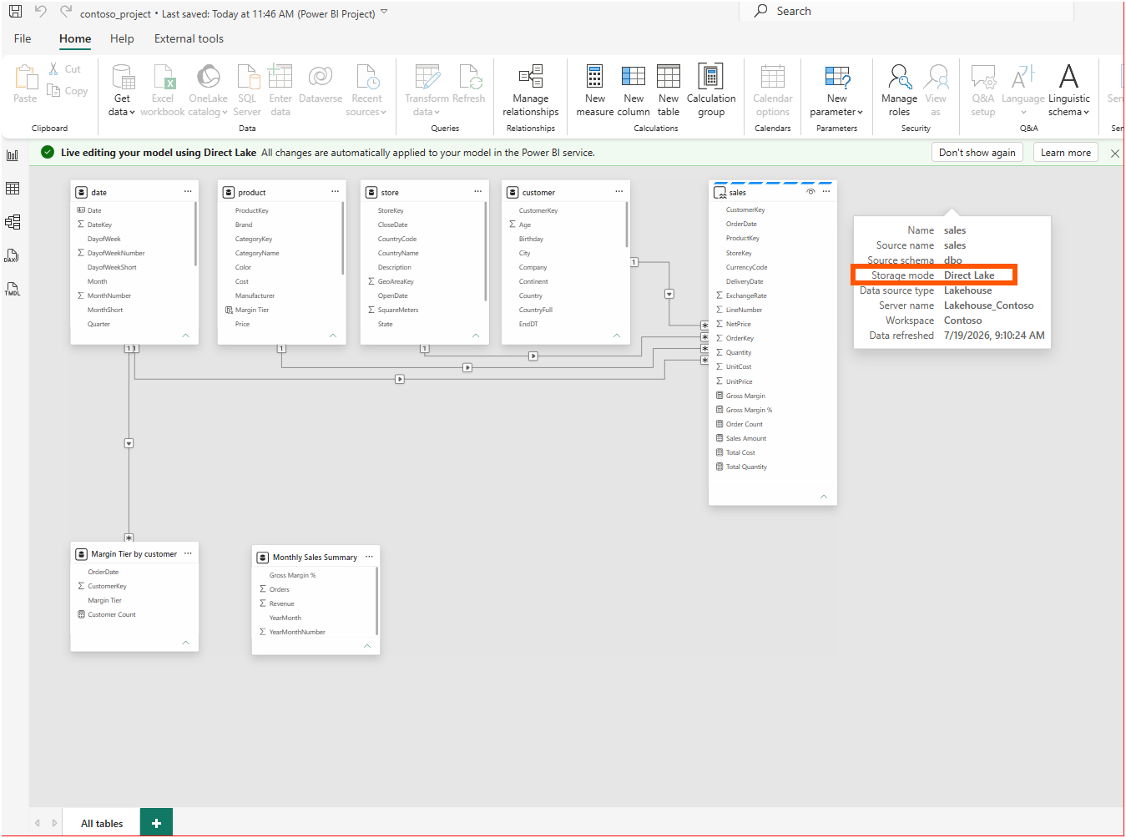Image resolution: width=1126 pixels, height=838 pixels.
Task: Collapse the sales table card chevron
Action: [824, 497]
